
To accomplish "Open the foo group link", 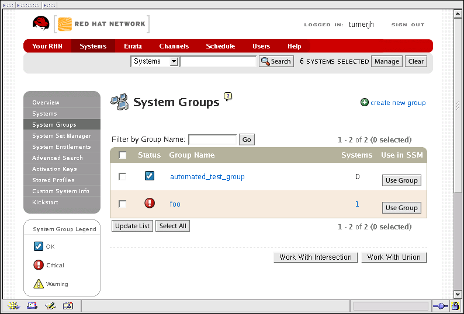I will [175, 204].
